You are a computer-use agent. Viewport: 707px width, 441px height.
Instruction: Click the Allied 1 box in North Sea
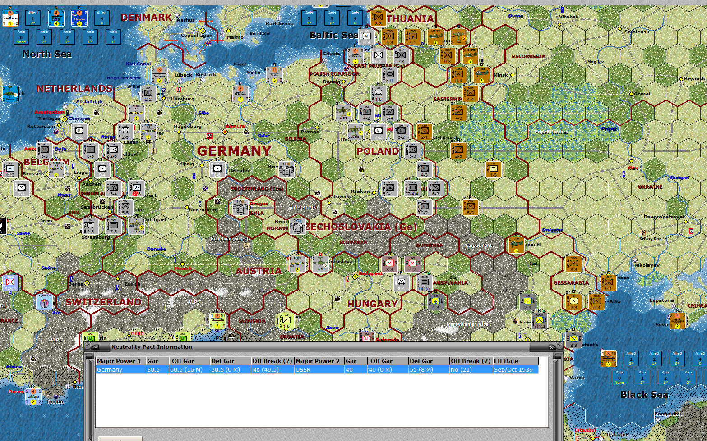point(33,18)
